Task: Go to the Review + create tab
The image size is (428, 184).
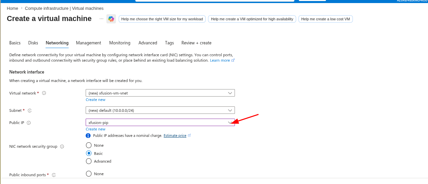Action: [x=196, y=43]
